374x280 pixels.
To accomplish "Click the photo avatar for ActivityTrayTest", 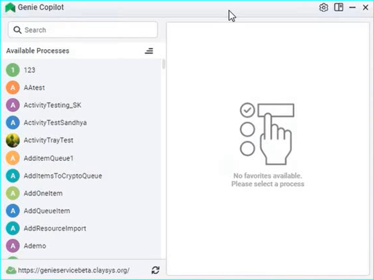I will [x=13, y=140].
